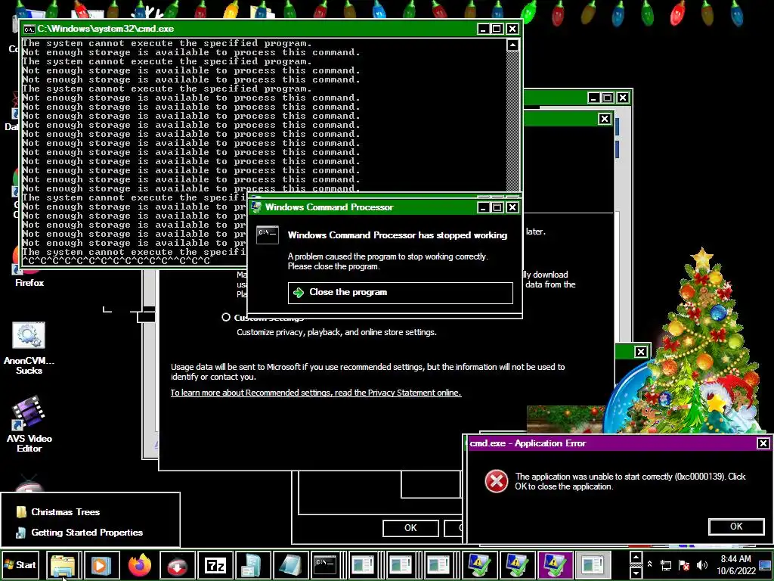This screenshot has width=774, height=581.
Task: Click the Notepad icon in the taskbar
Action: point(290,564)
